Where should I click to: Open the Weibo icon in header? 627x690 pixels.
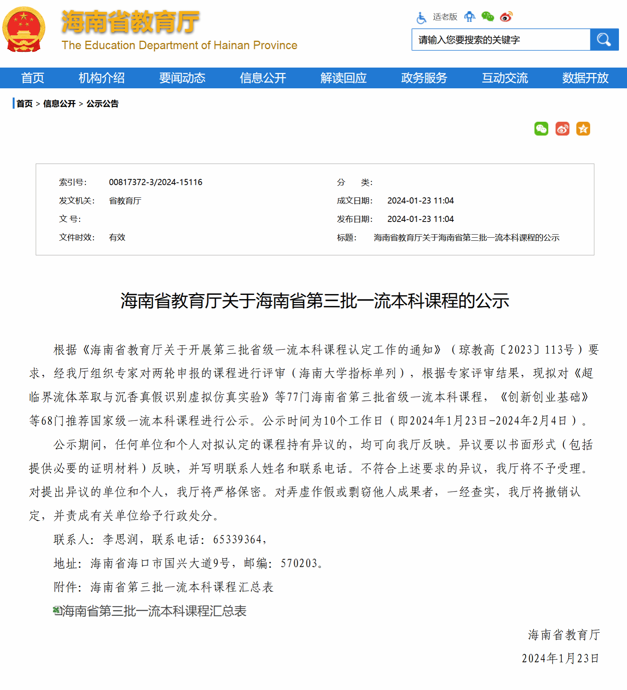point(506,17)
